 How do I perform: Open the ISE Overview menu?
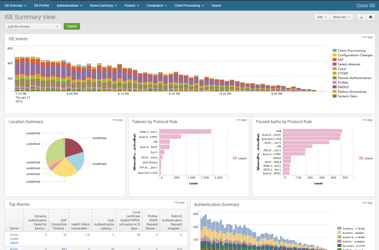pyautogui.click(x=15, y=5)
